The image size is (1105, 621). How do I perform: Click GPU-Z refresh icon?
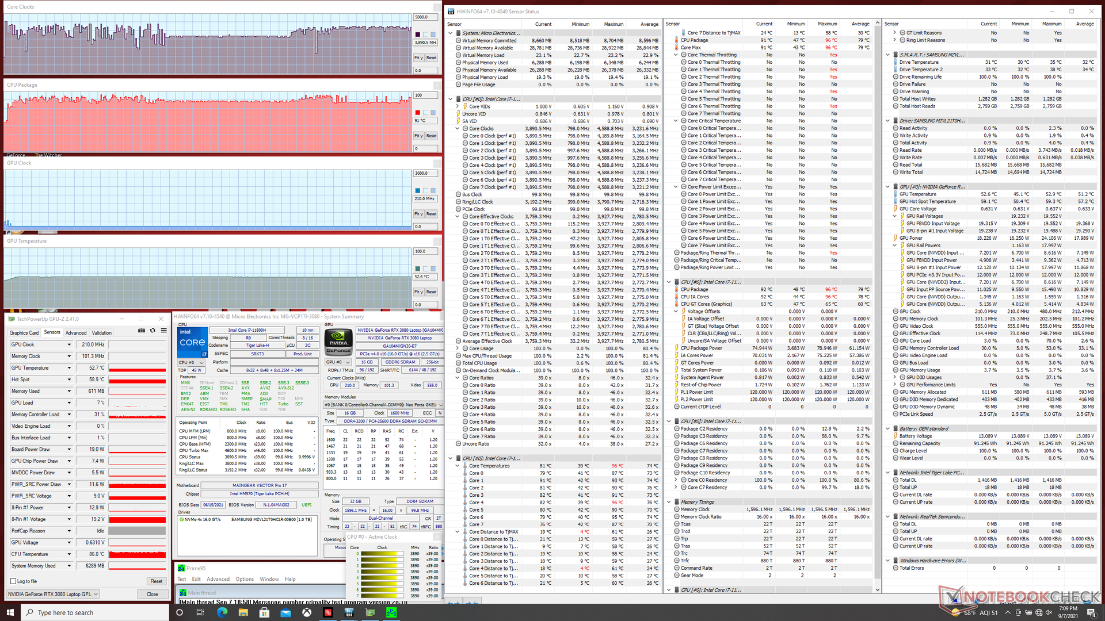[153, 331]
